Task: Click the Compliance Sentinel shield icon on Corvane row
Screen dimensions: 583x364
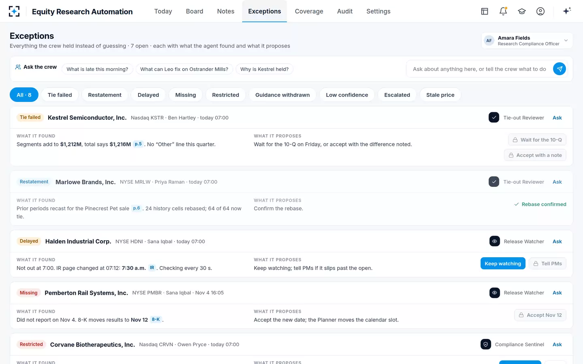Action: pyautogui.click(x=486, y=344)
